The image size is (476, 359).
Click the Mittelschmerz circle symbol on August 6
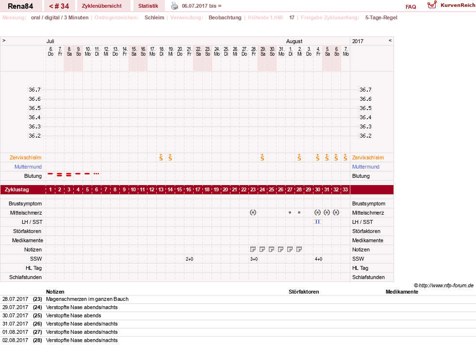(x=336, y=213)
